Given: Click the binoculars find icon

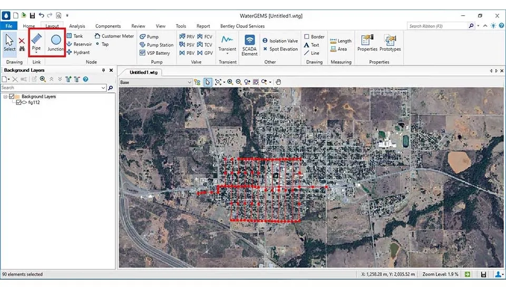Looking at the screenshot, I should pos(22,49).
